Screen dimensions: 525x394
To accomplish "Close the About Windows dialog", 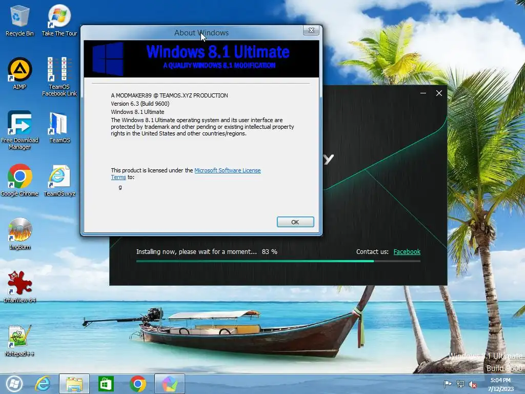I will (311, 30).
